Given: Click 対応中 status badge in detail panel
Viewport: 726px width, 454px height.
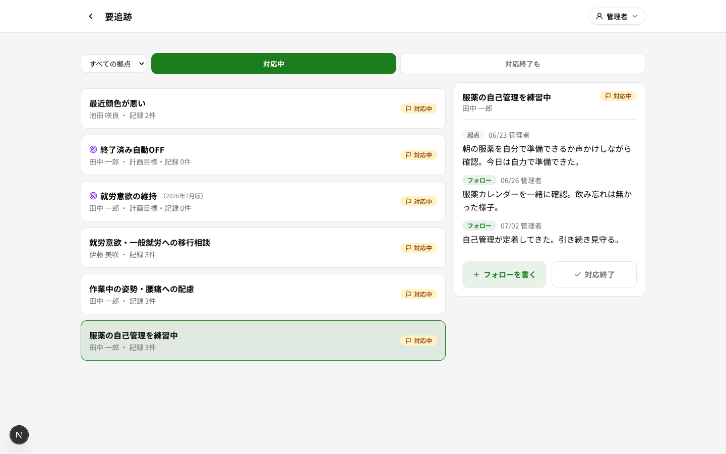Looking at the screenshot, I should coord(618,96).
